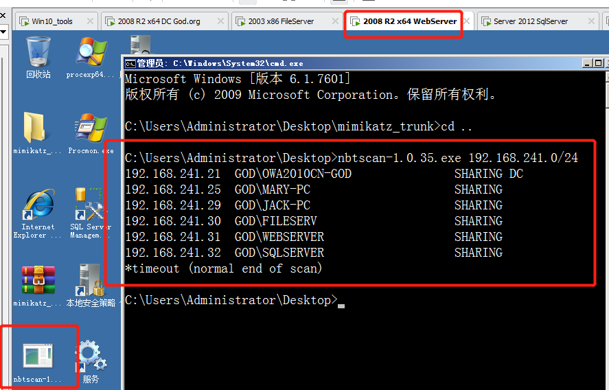Select the Procmon.exe desktop icon

pyautogui.click(x=91, y=130)
